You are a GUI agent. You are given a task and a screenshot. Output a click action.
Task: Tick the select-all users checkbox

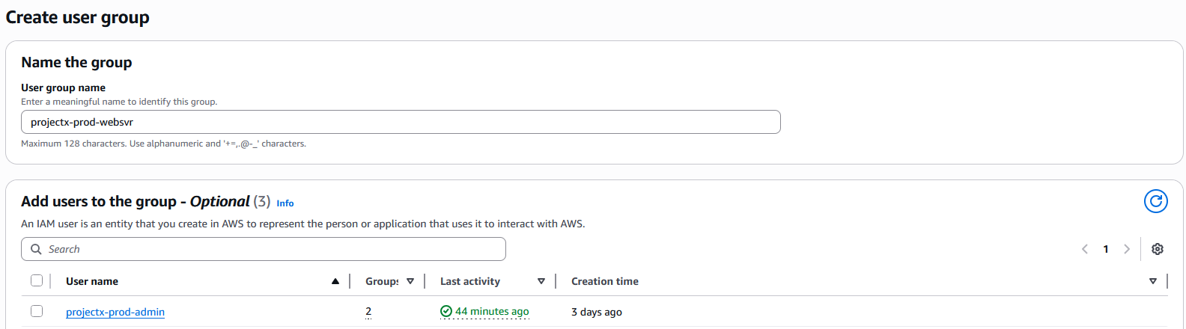(37, 280)
